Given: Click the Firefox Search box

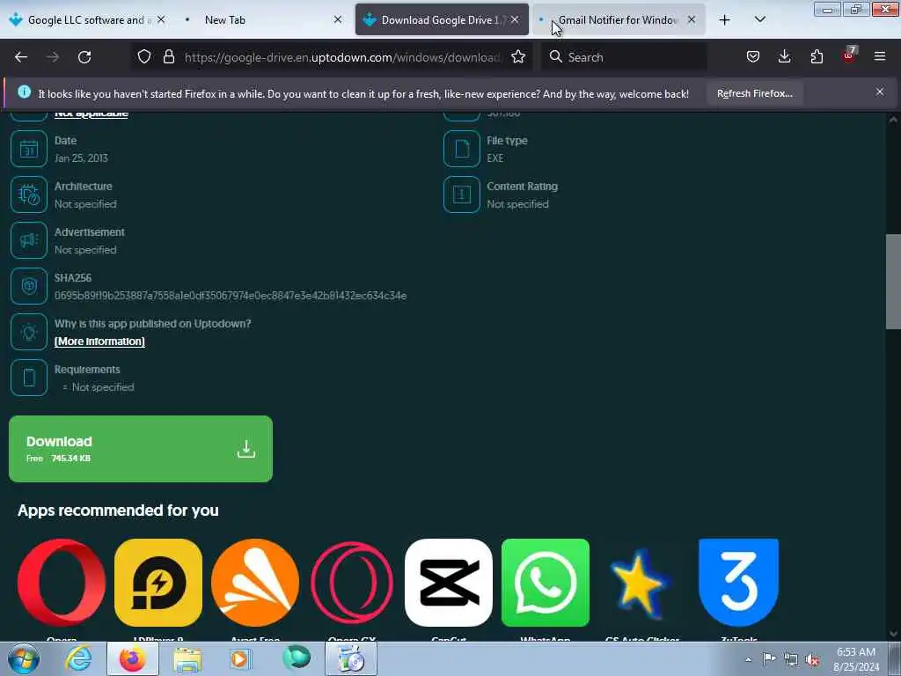Looking at the screenshot, I should pyautogui.click(x=624, y=57).
